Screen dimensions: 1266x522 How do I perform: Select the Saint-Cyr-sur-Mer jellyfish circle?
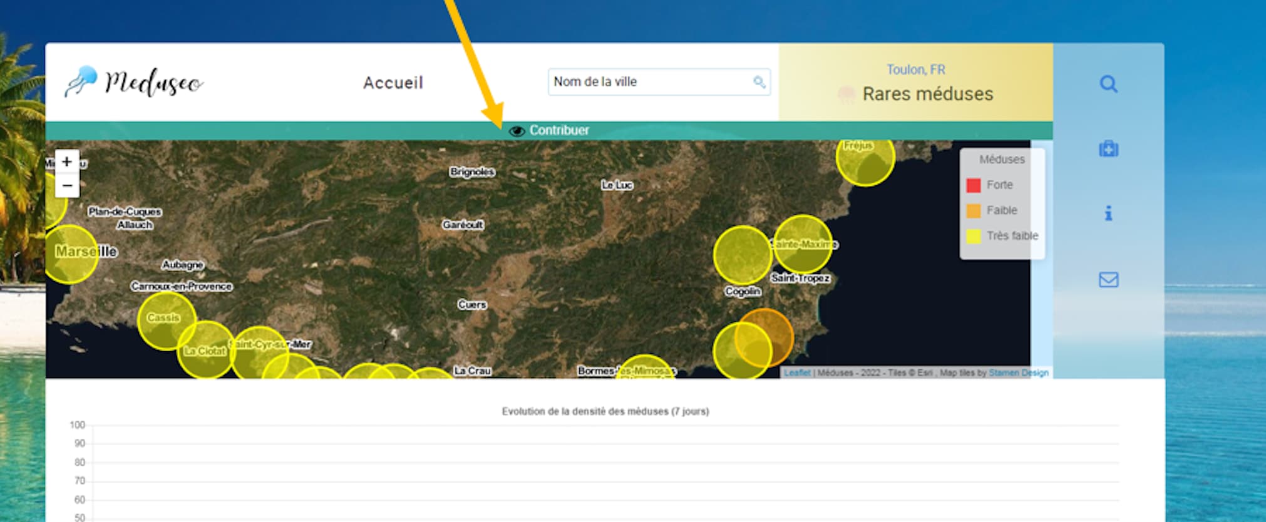pyautogui.click(x=260, y=354)
